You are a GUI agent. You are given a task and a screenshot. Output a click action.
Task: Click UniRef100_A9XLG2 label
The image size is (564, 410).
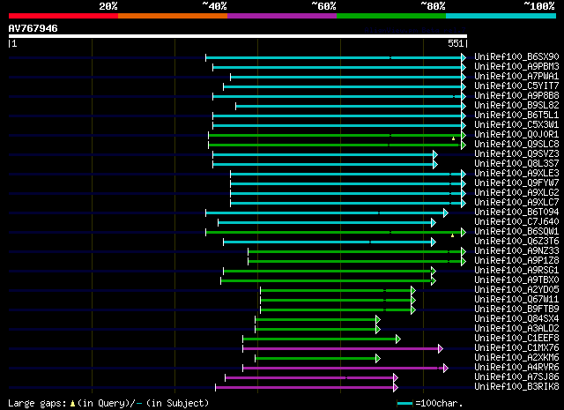[516, 193]
